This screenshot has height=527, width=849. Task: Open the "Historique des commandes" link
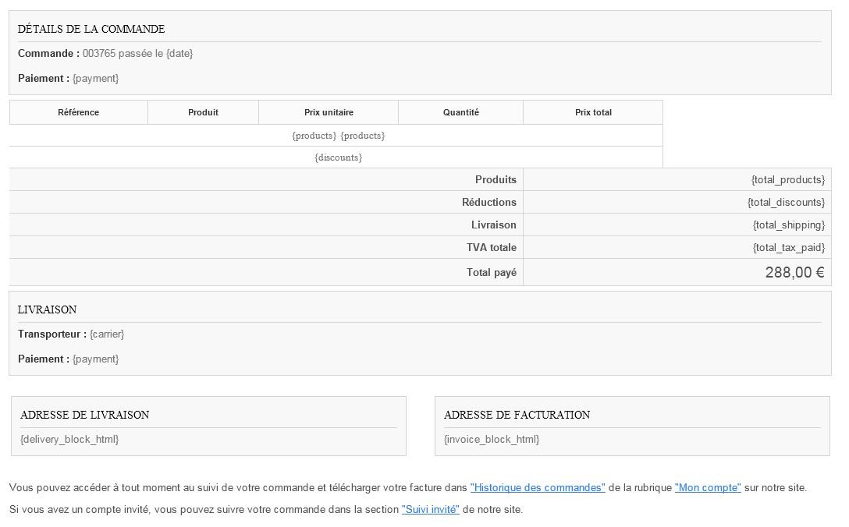click(x=538, y=487)
